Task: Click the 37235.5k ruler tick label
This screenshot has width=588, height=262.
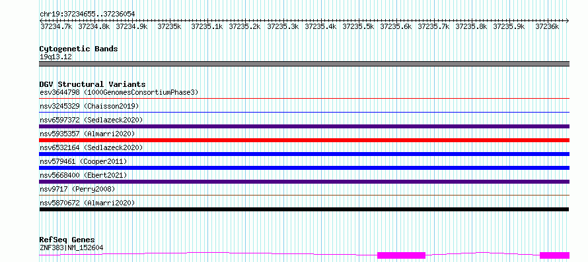Action: pyautogui.click(x=359, y=27)
